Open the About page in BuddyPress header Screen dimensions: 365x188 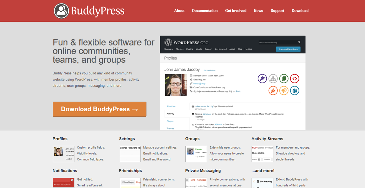179,11
